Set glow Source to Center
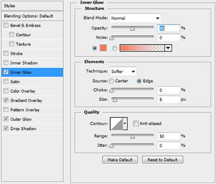Image resolution: width=216 pixels, height=184 pixels. pyautogui.click(x=111, y=81)
